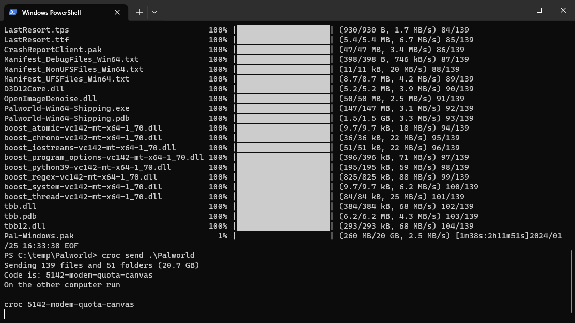Screen dimensions: 575x323
Task: Click boost_chrono-vc142-mt-x64-1_70.dll text
Action: (x=83, y=138)
